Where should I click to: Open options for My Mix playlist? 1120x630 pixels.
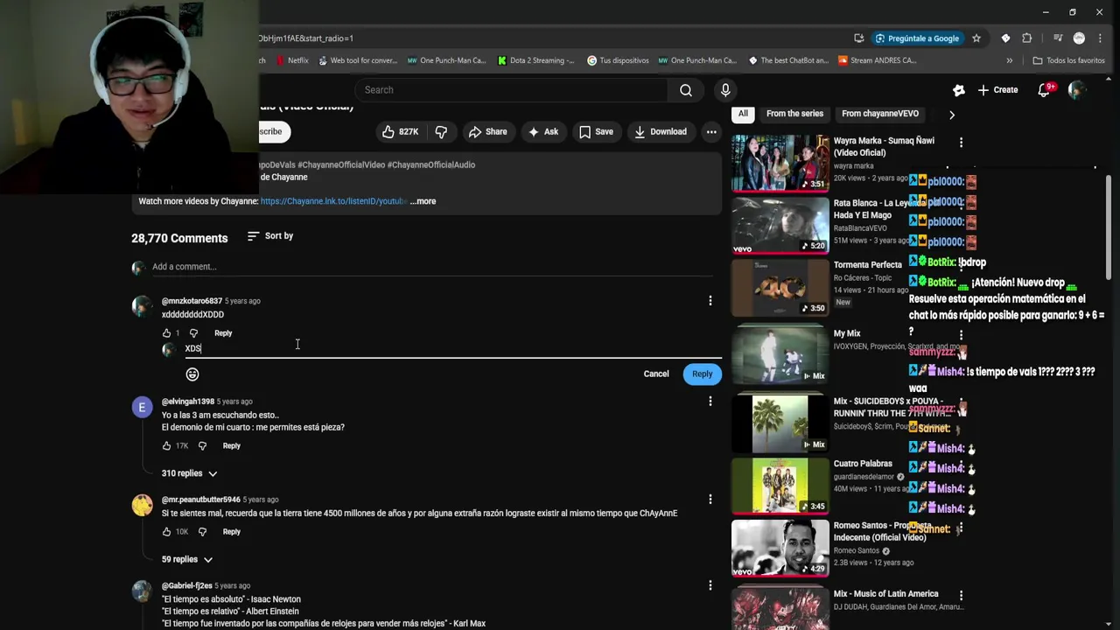pos(961,335)
